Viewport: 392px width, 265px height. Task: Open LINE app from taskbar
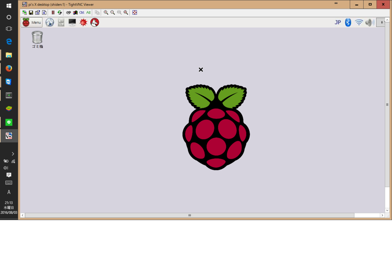pyautogui.click(x=9, y=122)
